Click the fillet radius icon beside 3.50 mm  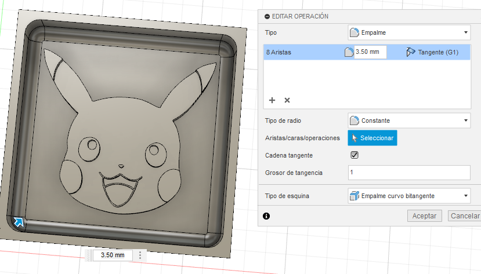(349, 52)
